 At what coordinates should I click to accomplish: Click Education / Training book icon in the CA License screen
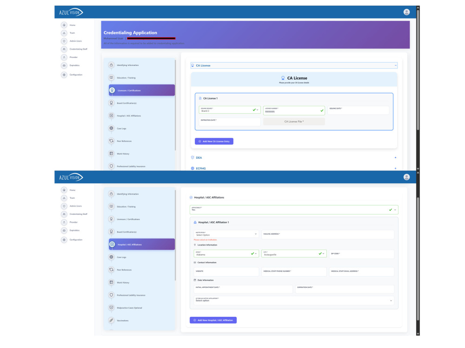click(x=111, y=77)
